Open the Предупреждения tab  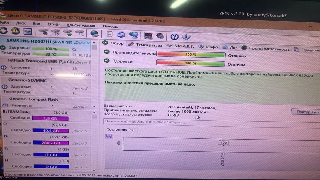click(307, 50)
